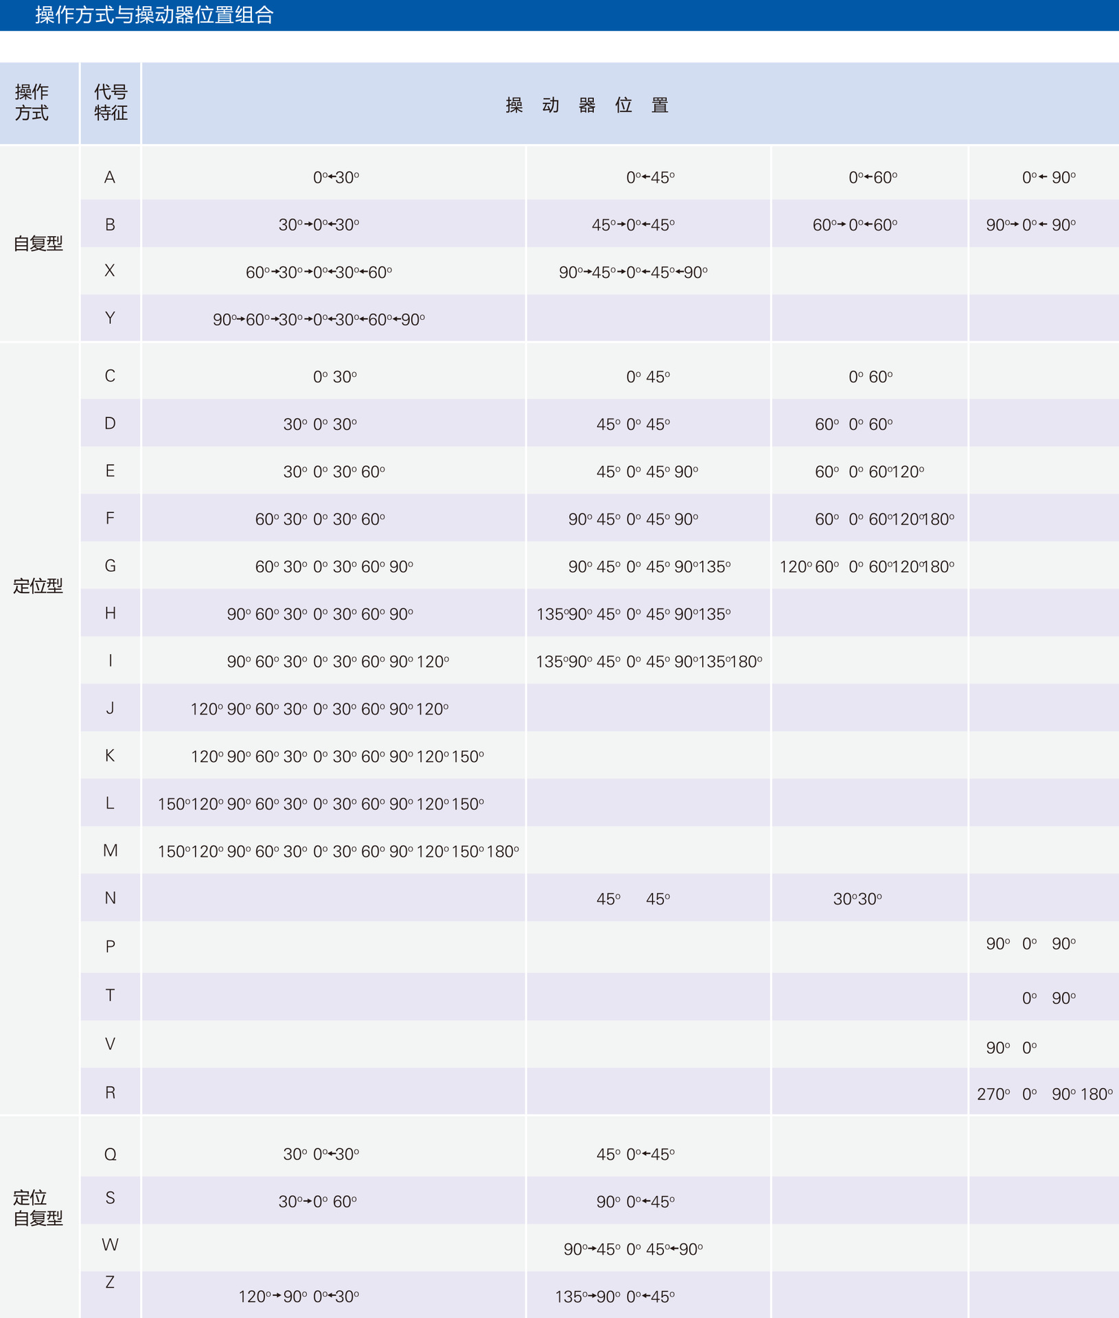Click the 0° 90° cell in row T
This screenshot has height=1318, width=1119.
(1048, 998)
